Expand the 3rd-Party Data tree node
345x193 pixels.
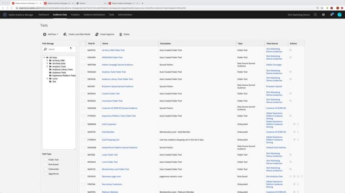(47, 64)
